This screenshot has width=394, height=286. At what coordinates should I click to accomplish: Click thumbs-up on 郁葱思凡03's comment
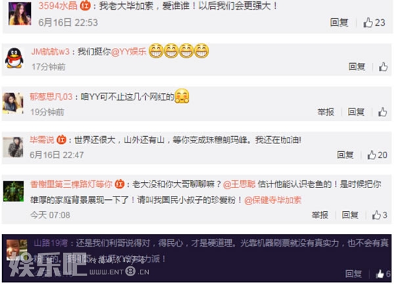click(x=382, y=112)
